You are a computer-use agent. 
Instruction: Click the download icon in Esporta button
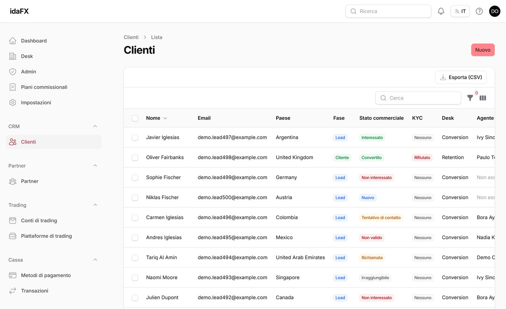(443, 78)
